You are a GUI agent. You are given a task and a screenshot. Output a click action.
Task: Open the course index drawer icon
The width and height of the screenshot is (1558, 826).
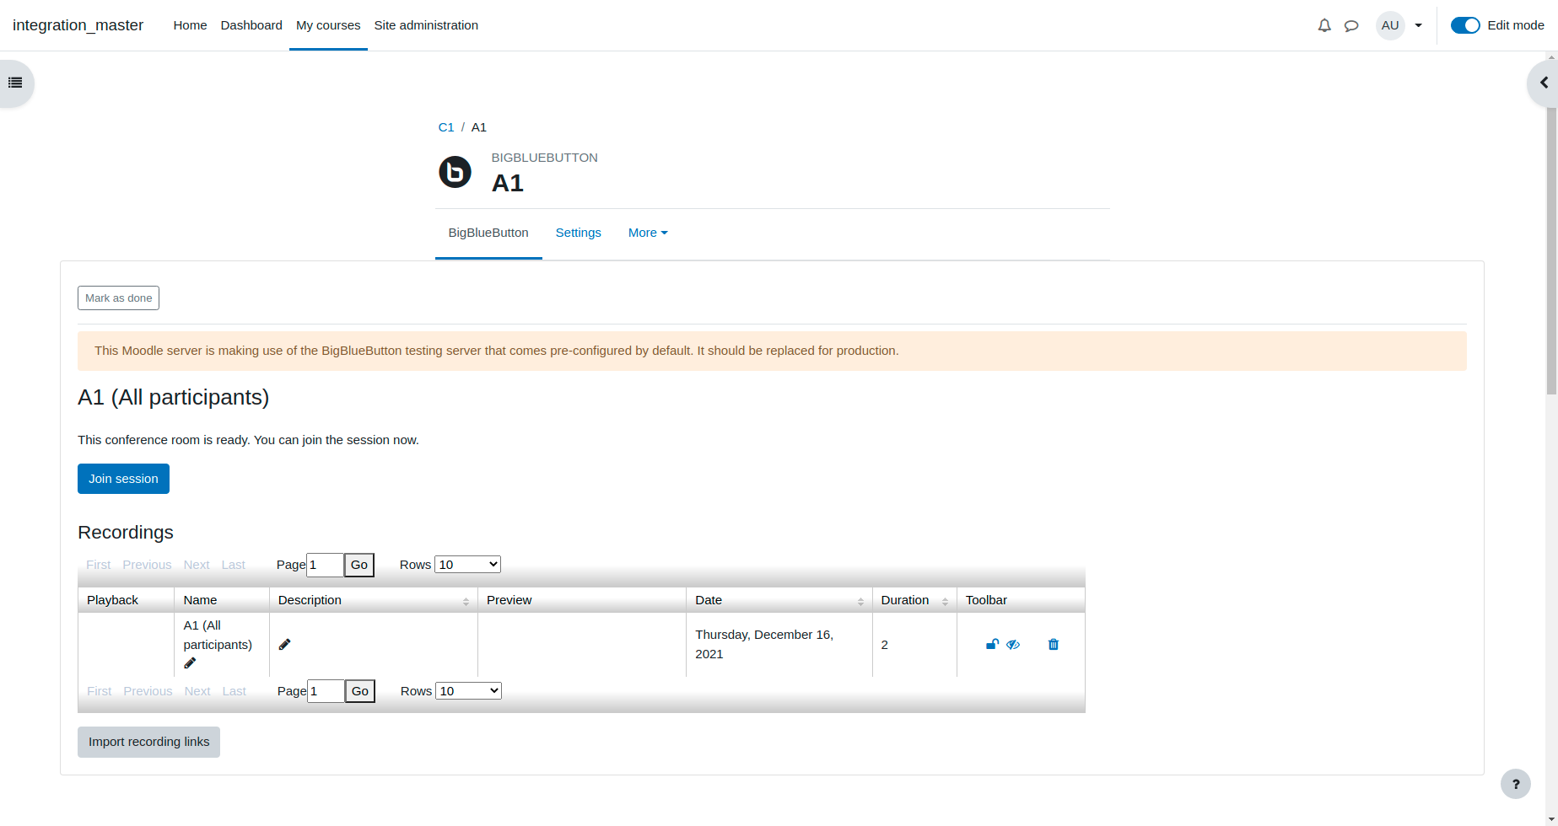point(15,83)
